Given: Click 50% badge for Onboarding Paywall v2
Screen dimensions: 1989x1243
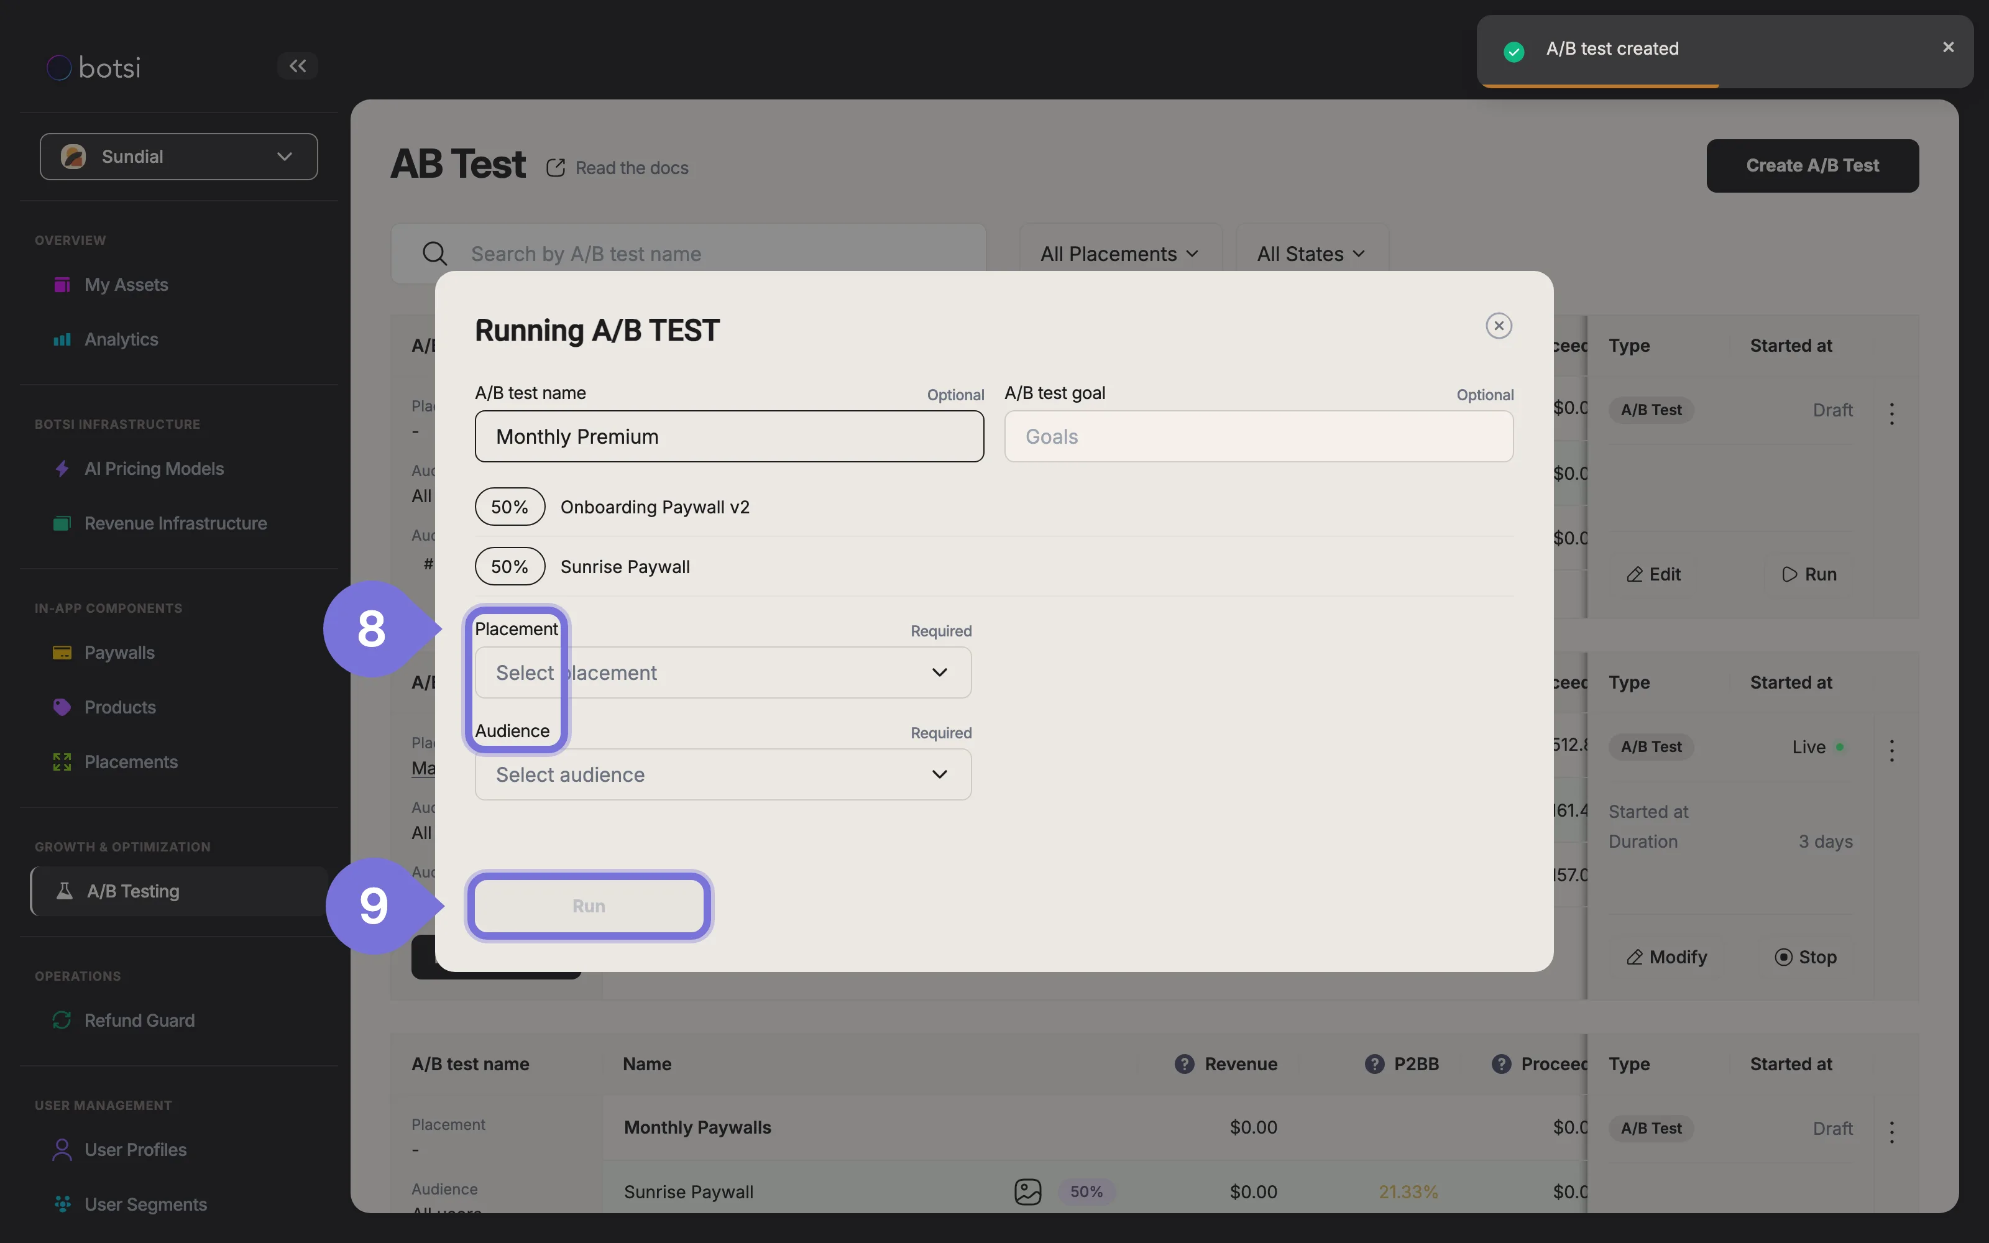Looking at the screenshot, I should click(510, 507).
